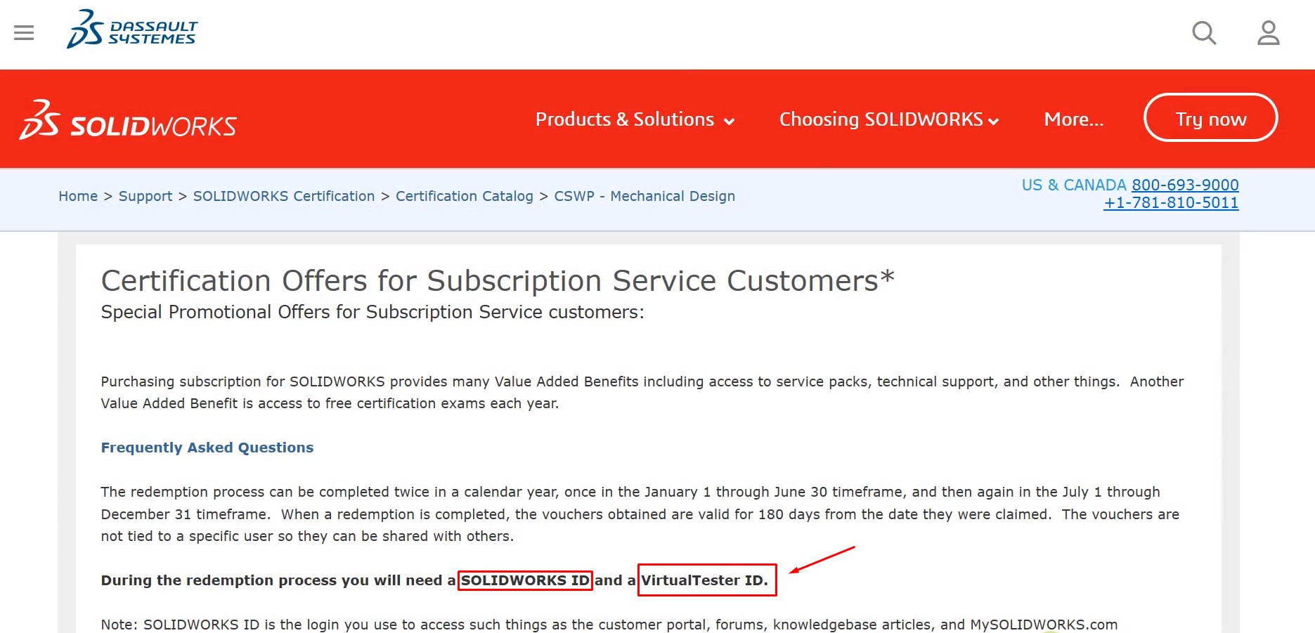1315x633 pixels.
Task: Click the Certification Offers page heading
Action: click(x=497, y=281)
